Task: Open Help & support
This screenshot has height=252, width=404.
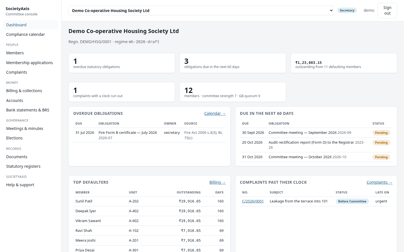Action: click(31, 185)
